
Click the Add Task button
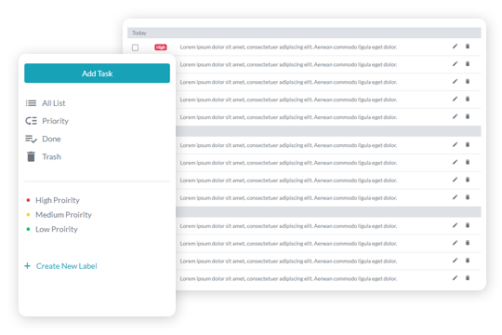97,74
